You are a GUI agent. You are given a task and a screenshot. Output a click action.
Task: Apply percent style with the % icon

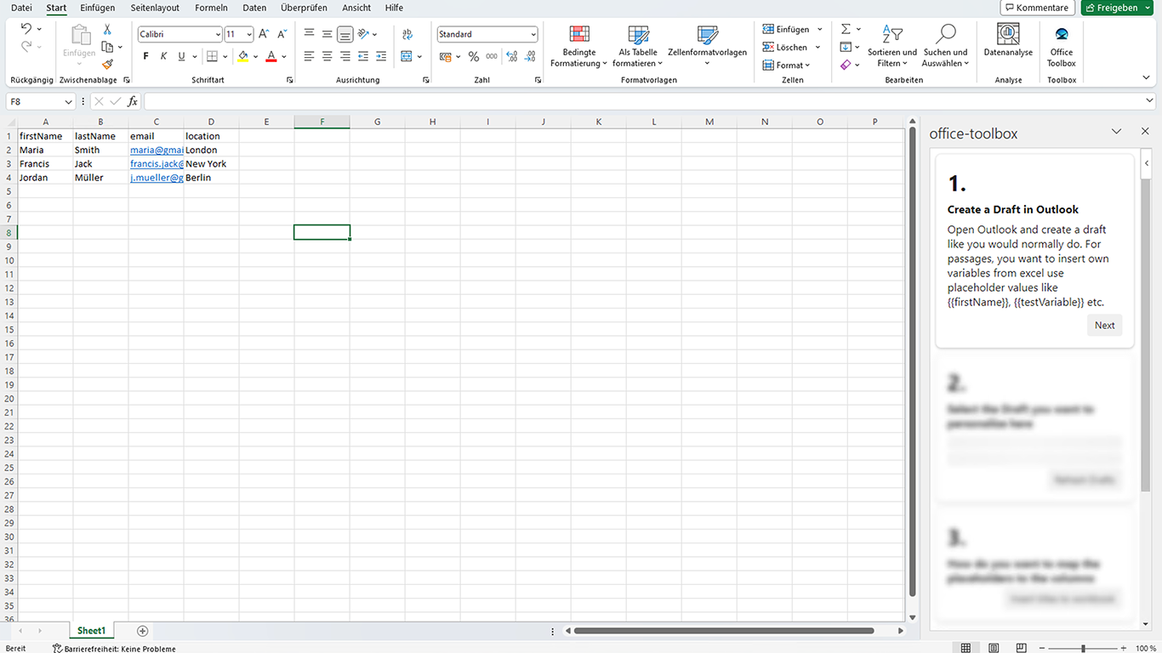point(474,56)
